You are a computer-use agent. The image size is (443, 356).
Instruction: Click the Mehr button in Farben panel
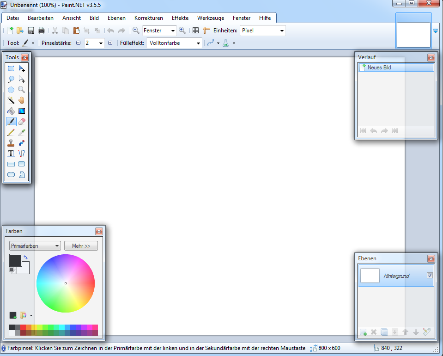tap(81, 246)
